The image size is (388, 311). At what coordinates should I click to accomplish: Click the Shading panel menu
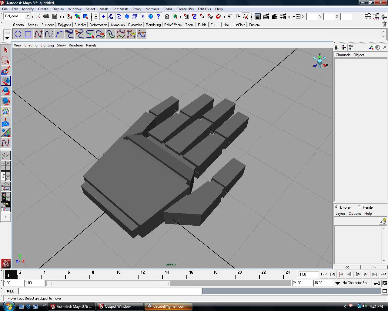[31, 45]
